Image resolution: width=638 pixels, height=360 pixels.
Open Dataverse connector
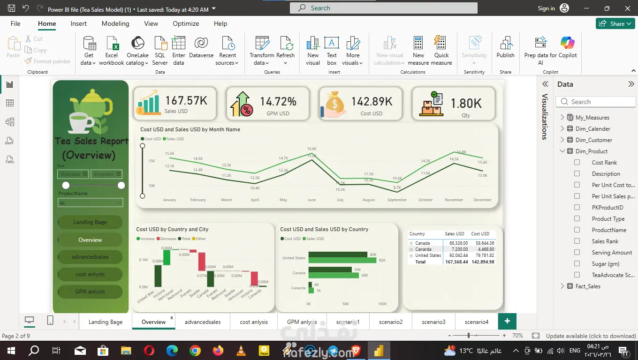[201, 47]
